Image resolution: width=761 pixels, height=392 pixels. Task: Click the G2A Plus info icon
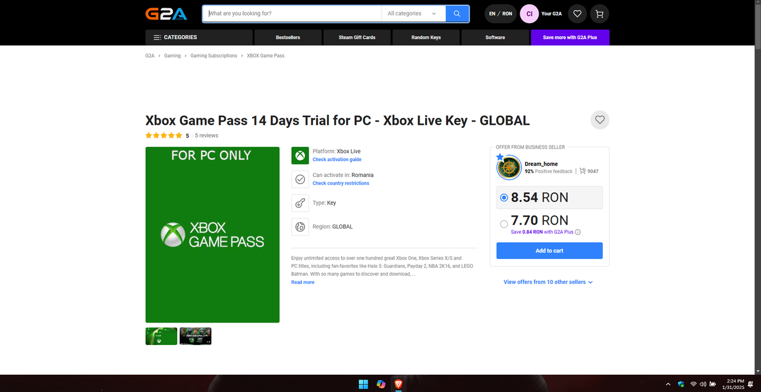coord(578,232)
